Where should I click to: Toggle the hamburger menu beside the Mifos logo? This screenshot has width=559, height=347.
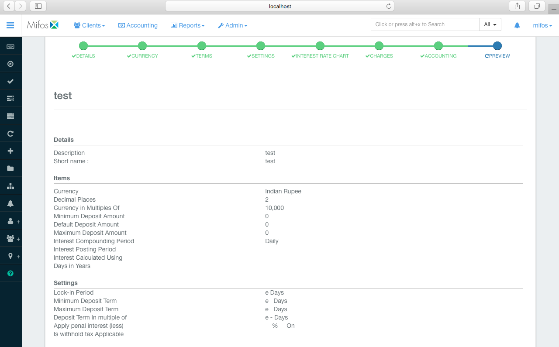pos(10,25)
